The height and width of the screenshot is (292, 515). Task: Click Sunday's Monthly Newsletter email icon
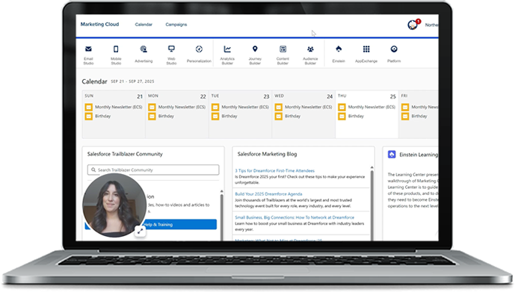click(89, 107)
